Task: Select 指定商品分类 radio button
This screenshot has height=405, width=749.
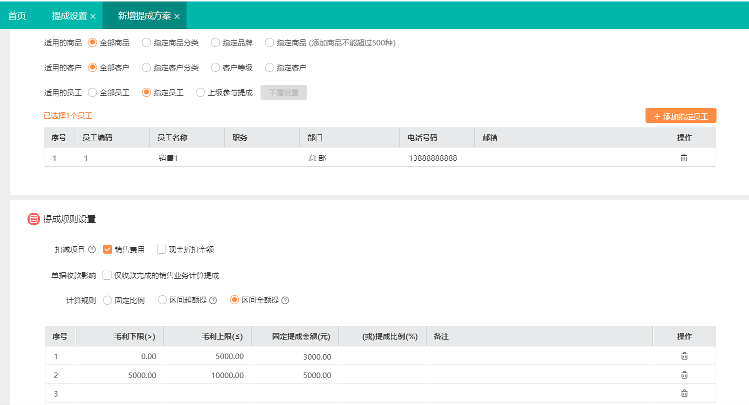Action: [x=146, y=43]
